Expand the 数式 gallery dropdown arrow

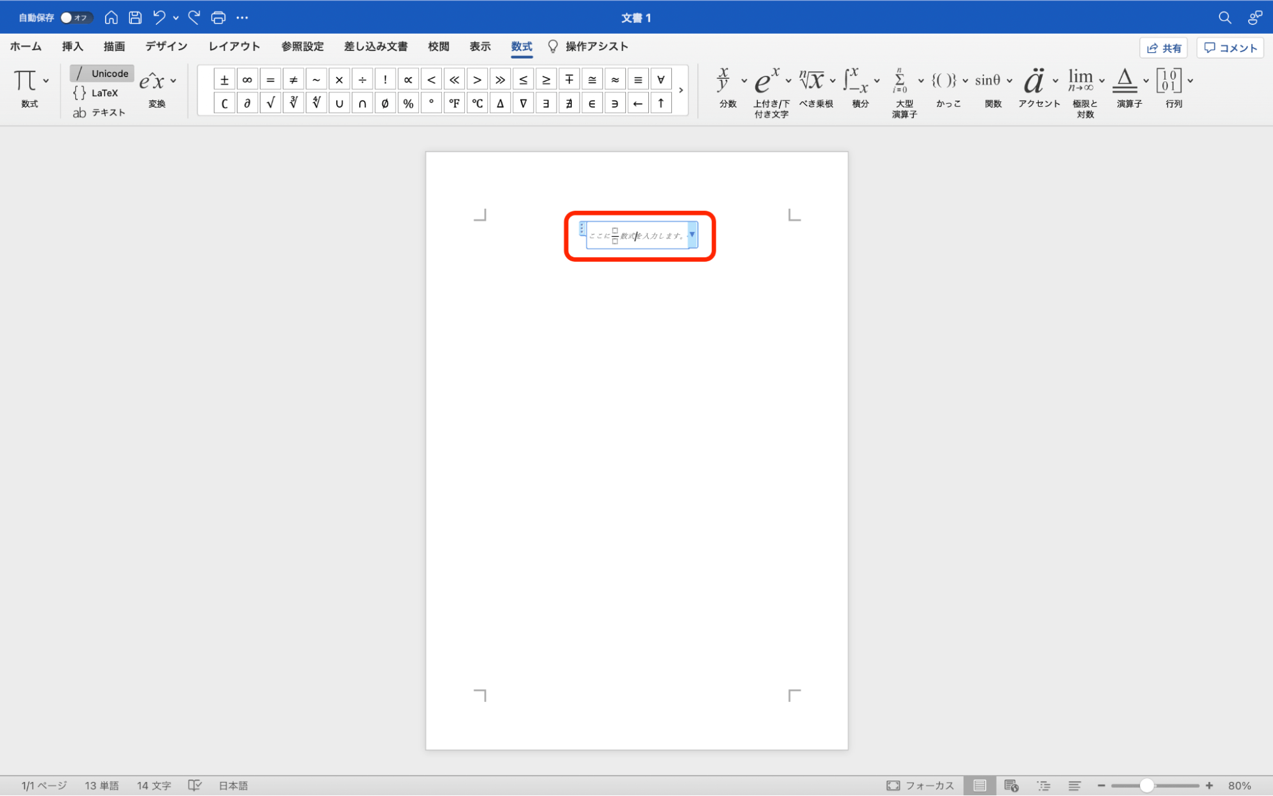[46, 81]
